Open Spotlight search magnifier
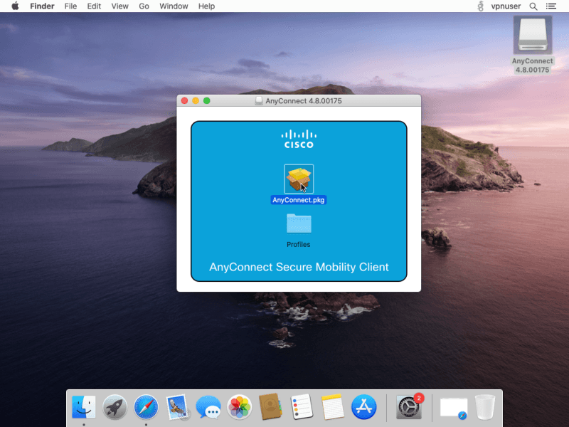569x427 pixels. (x=533, y=6)
